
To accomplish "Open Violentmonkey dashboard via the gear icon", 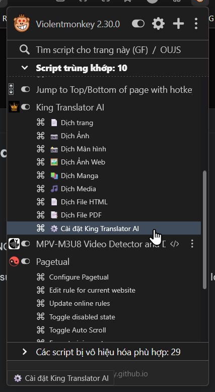I will click(159, 24).
